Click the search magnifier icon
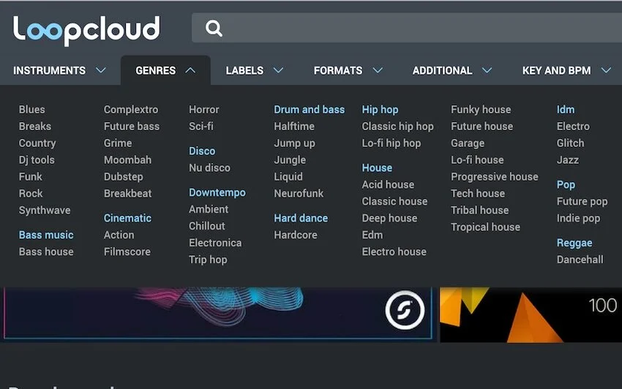622x389 pixels. coord(214,29)
